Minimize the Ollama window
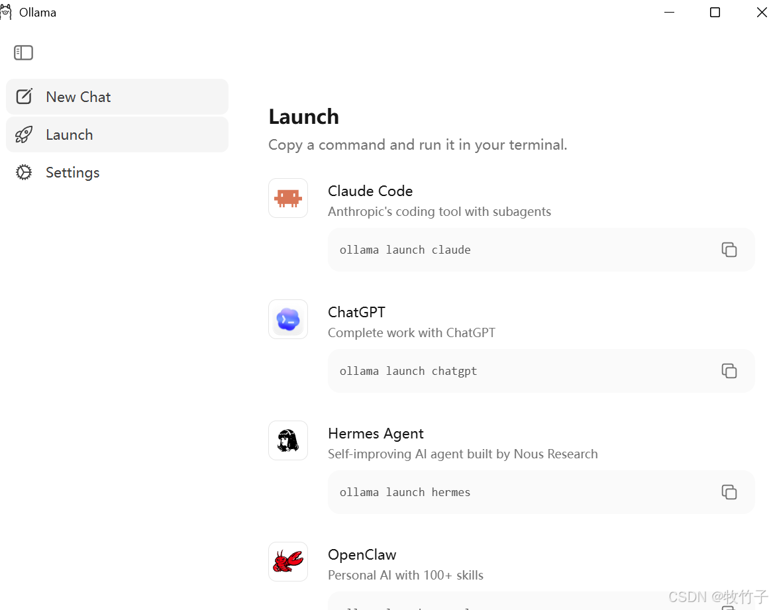The image size is (771, 610). (669, 13)
